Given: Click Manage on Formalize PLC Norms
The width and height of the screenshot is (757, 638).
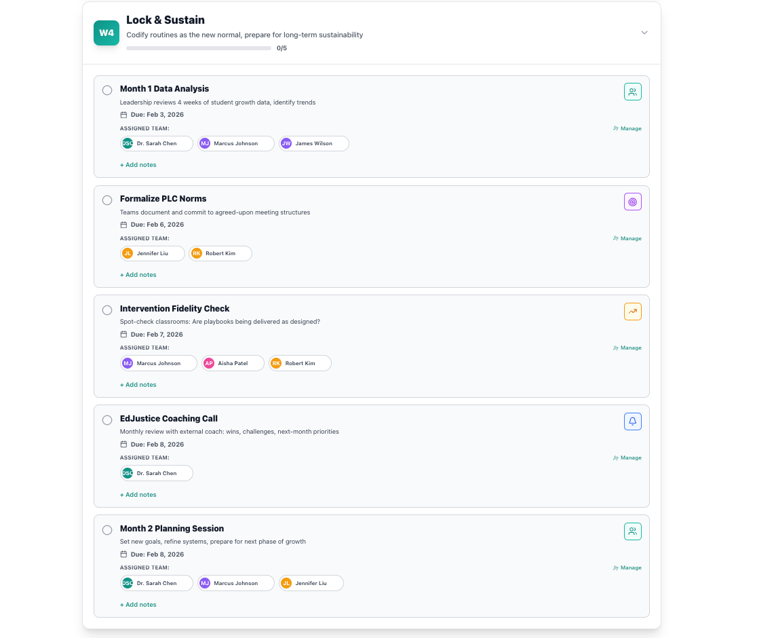Looking at the screenshot, I should 627,238.
